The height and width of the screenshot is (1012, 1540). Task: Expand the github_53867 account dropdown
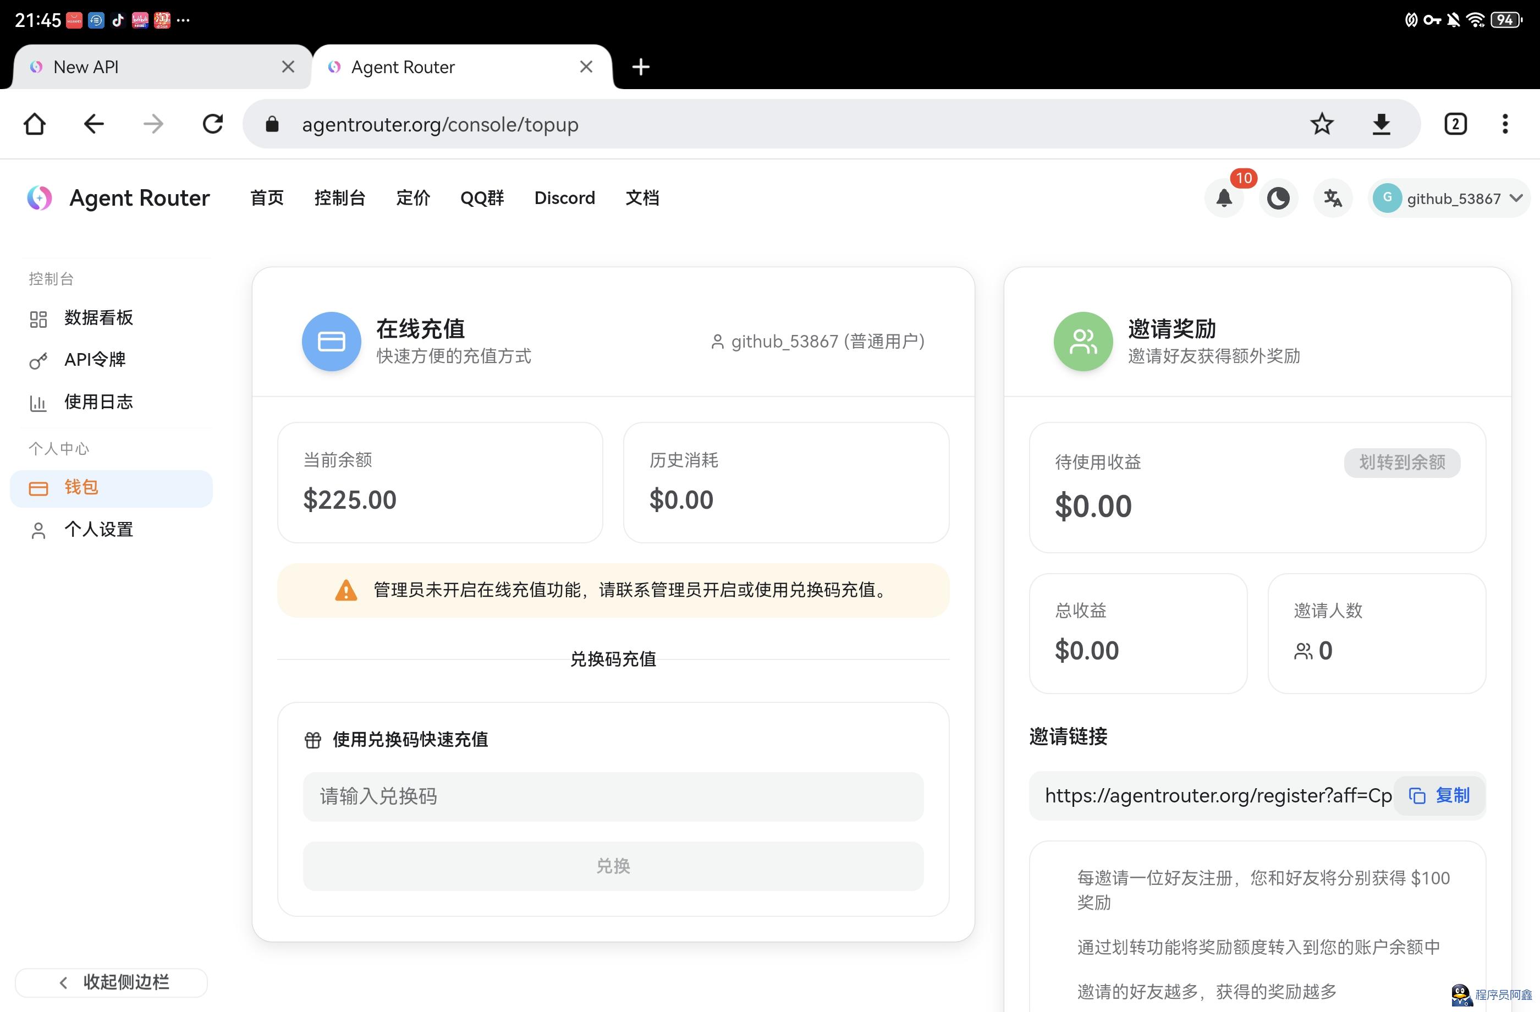pos(1449,198)
